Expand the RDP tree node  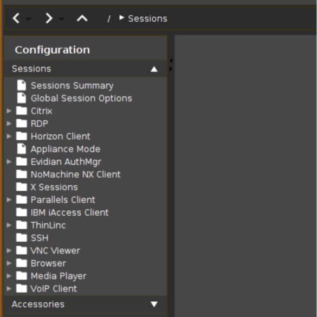(x=9, y=124)
